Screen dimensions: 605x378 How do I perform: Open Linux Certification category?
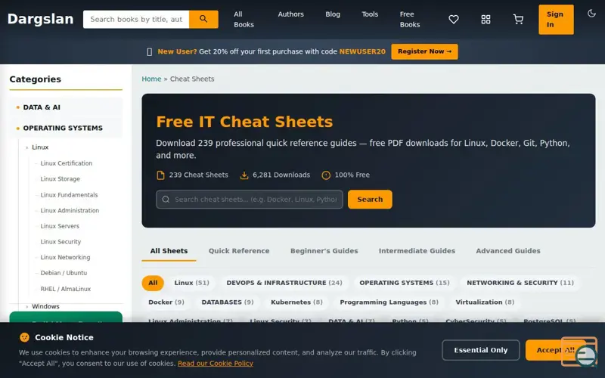click(x=67, y=163)
